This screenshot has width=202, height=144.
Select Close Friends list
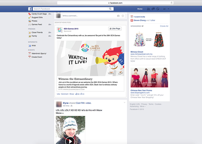click(x=37, y=32)
